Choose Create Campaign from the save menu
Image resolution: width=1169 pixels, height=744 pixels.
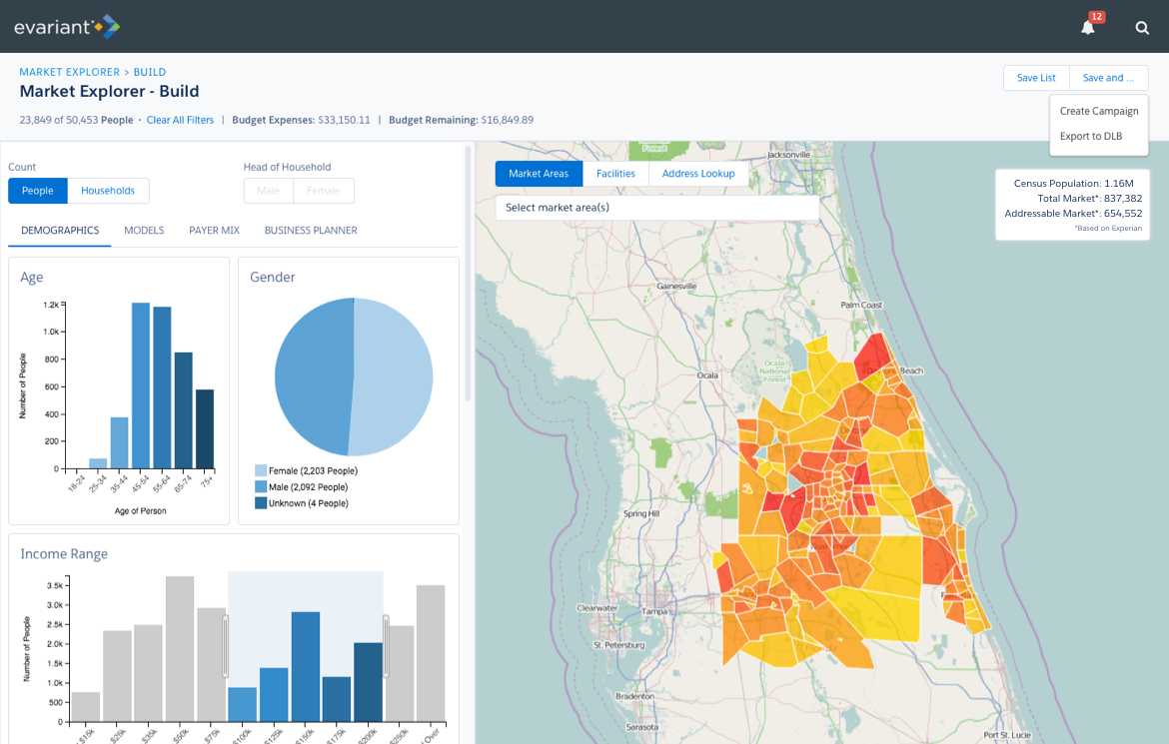pyautogui.click(x=1099, y=111)
